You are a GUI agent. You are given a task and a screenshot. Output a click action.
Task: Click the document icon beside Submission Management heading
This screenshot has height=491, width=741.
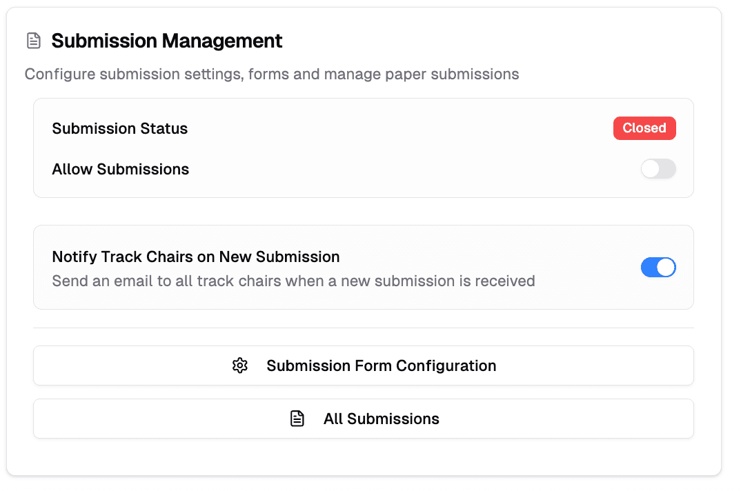point(34,41)
